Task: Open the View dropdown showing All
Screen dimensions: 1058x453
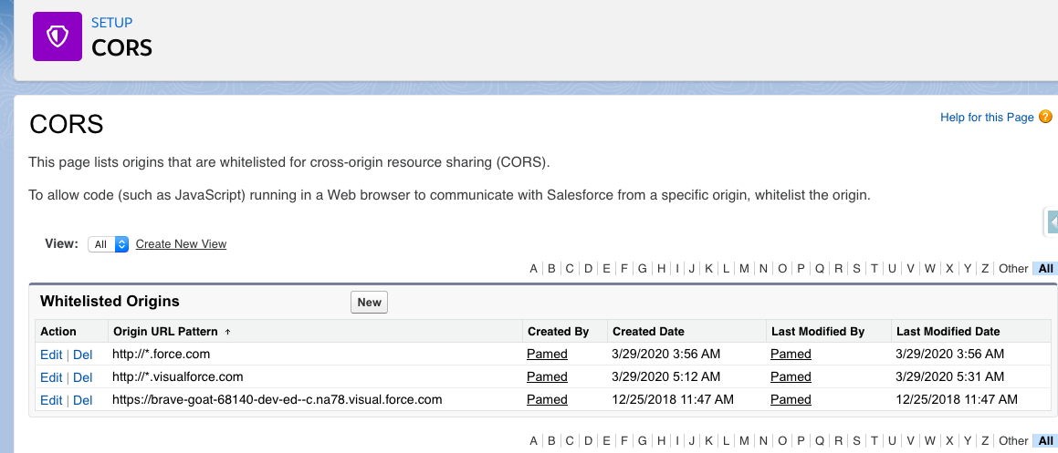Action: [x=109, y=244]
